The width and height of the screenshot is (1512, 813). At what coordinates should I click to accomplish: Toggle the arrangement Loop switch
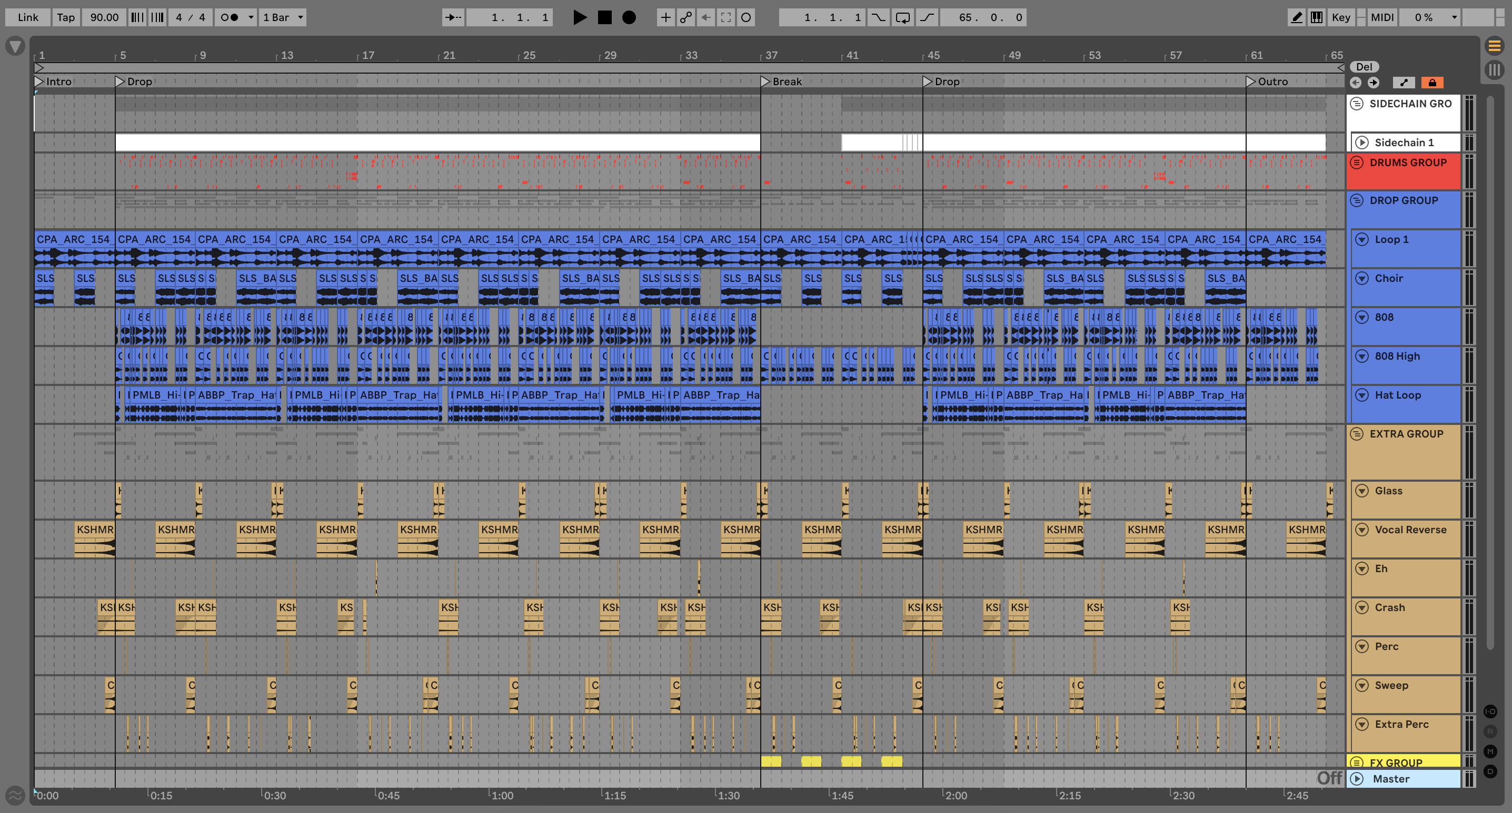pyautogui.click(x=902, y=17)
